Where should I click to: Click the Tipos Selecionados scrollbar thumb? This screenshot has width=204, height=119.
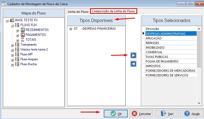coord(199,49)
